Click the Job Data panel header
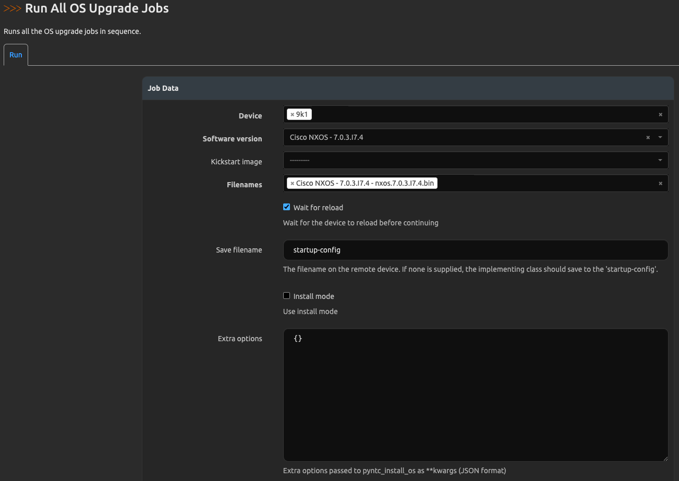Viewport: 679px width, 481px height. pos(163,88)
